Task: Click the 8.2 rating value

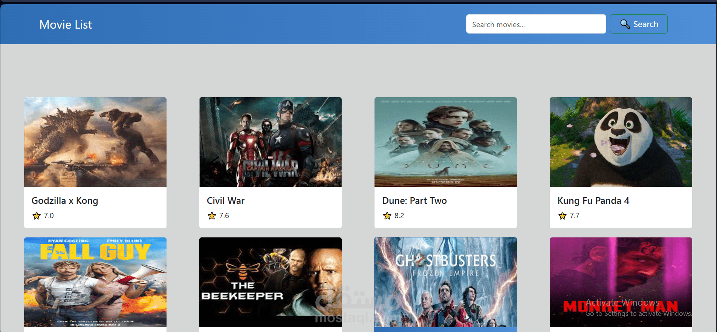Action: (x=399, y=216)
